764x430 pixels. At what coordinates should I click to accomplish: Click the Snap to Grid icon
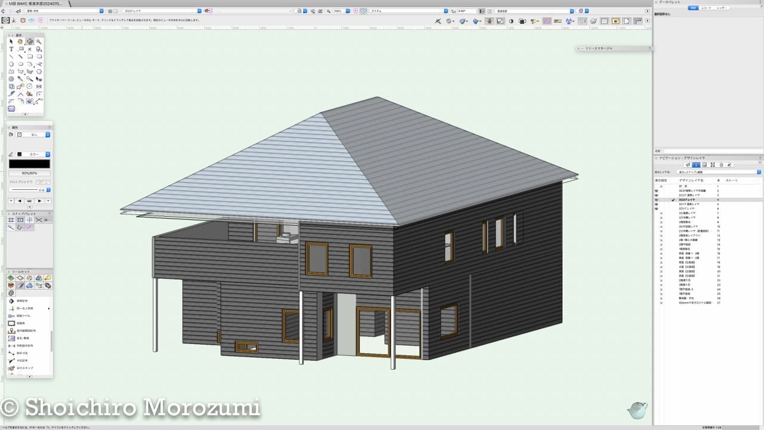(11, 220)
